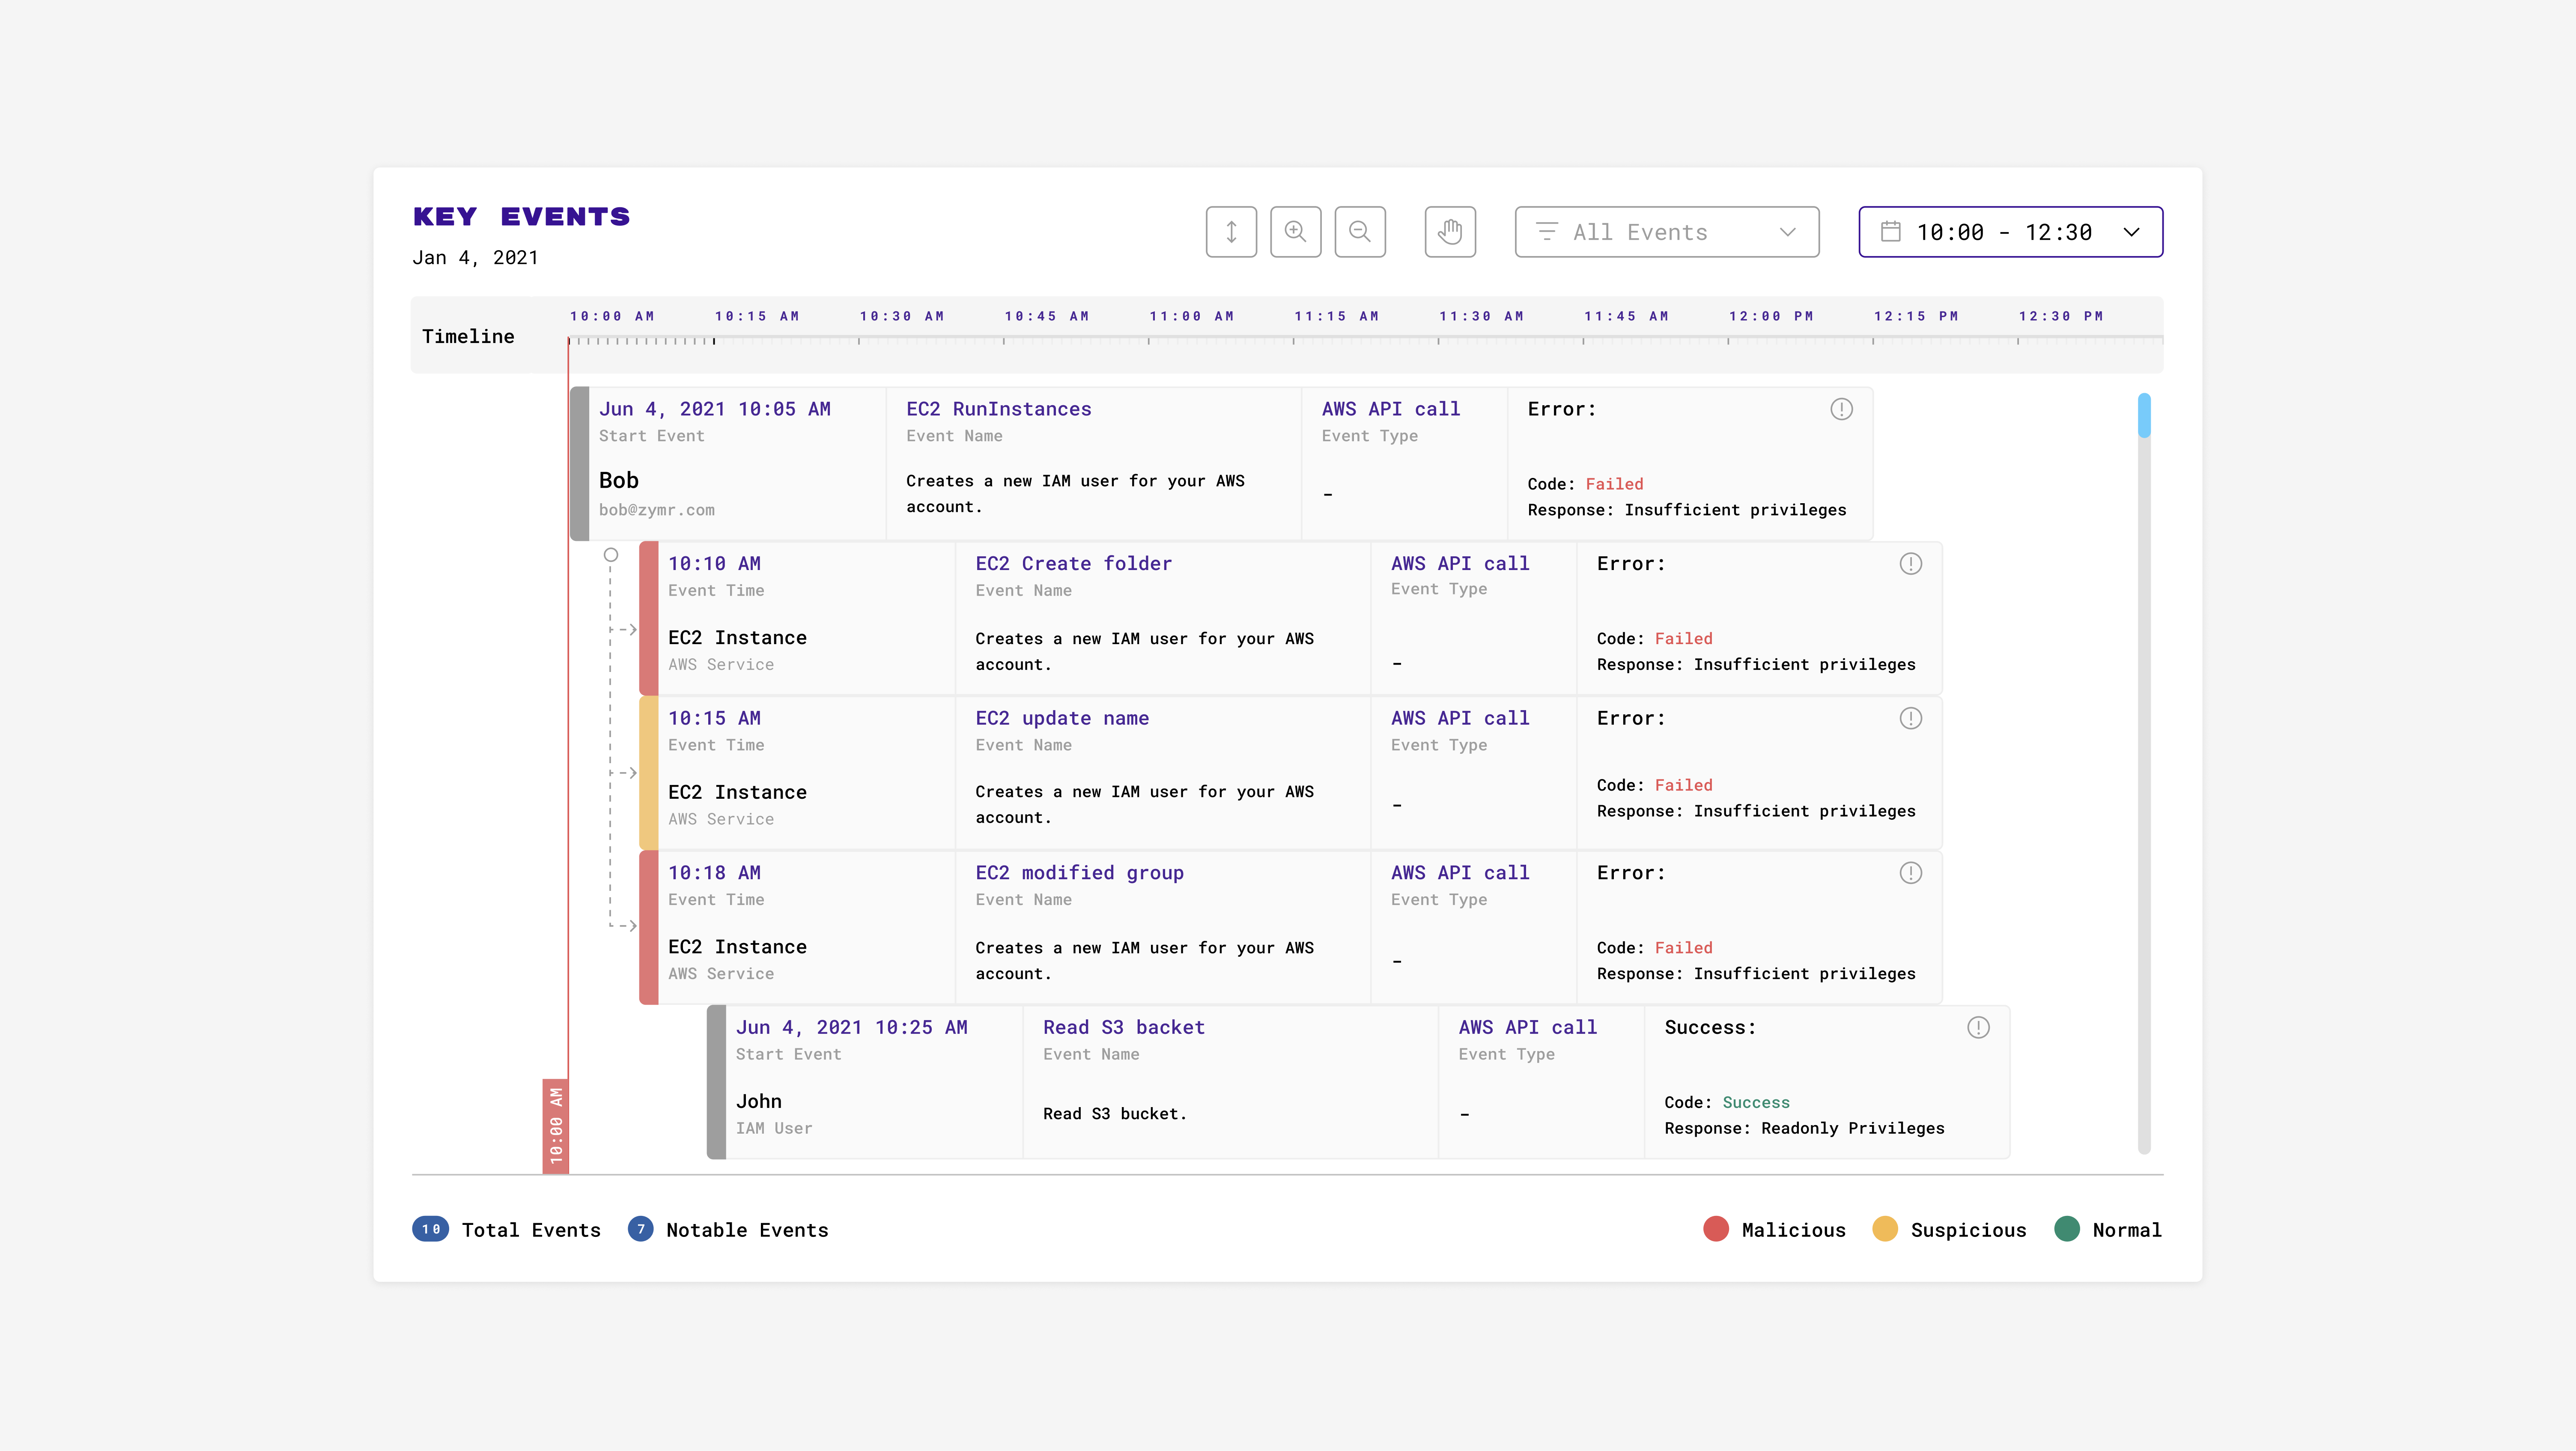Click the Notable Events counter
The width and height of the screenshot is (2576, 1451).
[728, 1229]
